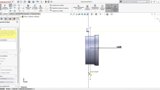Click the Rebuild traffic light icon

(46, 2)
